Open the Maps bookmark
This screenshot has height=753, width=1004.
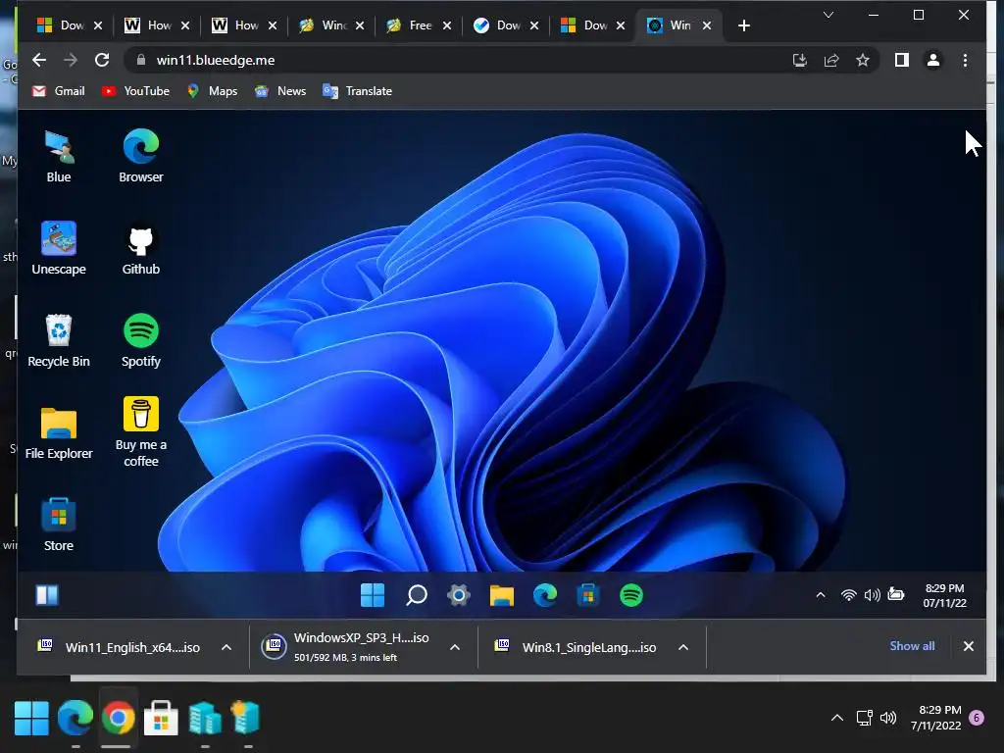pyautogui.click(x=212, y=91)
